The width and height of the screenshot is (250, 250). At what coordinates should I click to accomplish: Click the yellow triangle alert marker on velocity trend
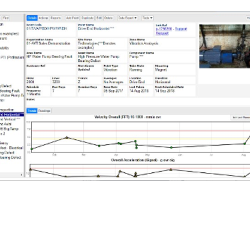(67, 137)
